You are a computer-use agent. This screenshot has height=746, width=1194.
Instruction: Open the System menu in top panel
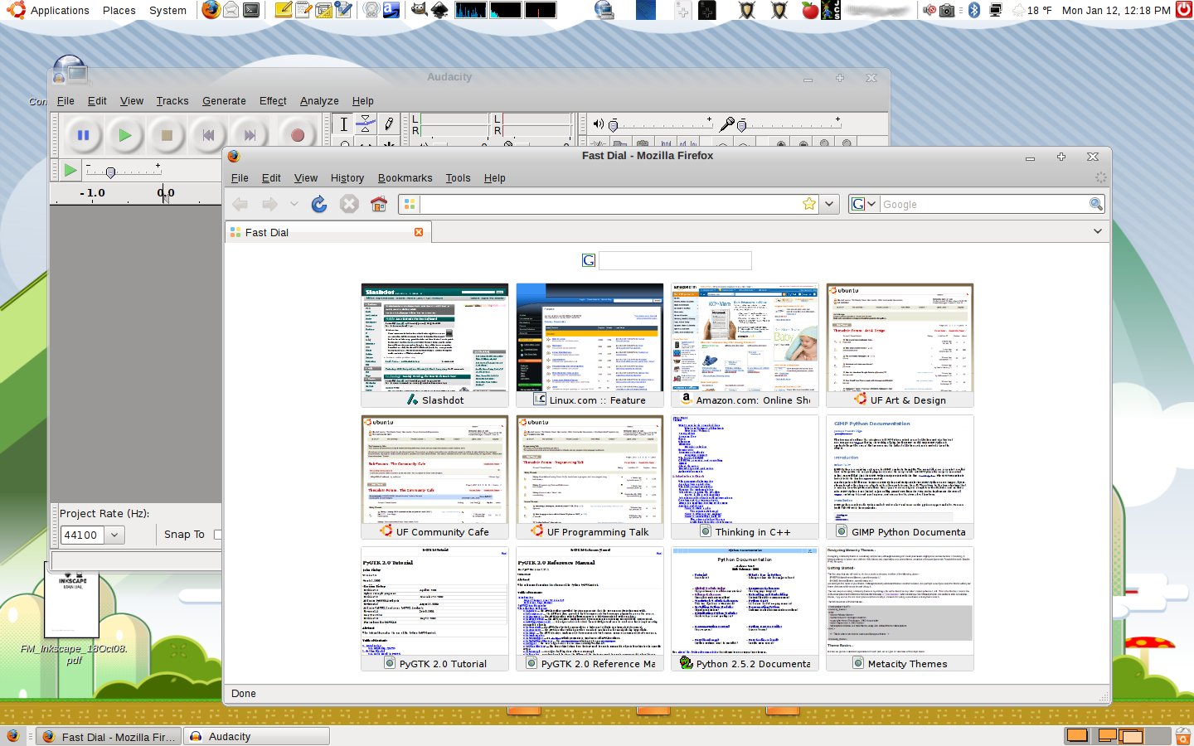[x=167, y=11]
